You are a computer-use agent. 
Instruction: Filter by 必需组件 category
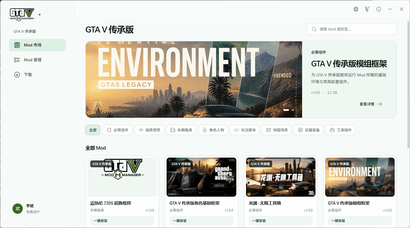coord(117,130)
